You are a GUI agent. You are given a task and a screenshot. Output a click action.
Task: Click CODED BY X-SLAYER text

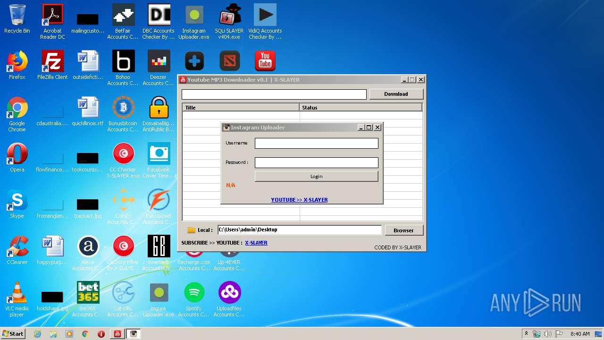[398, 247]
